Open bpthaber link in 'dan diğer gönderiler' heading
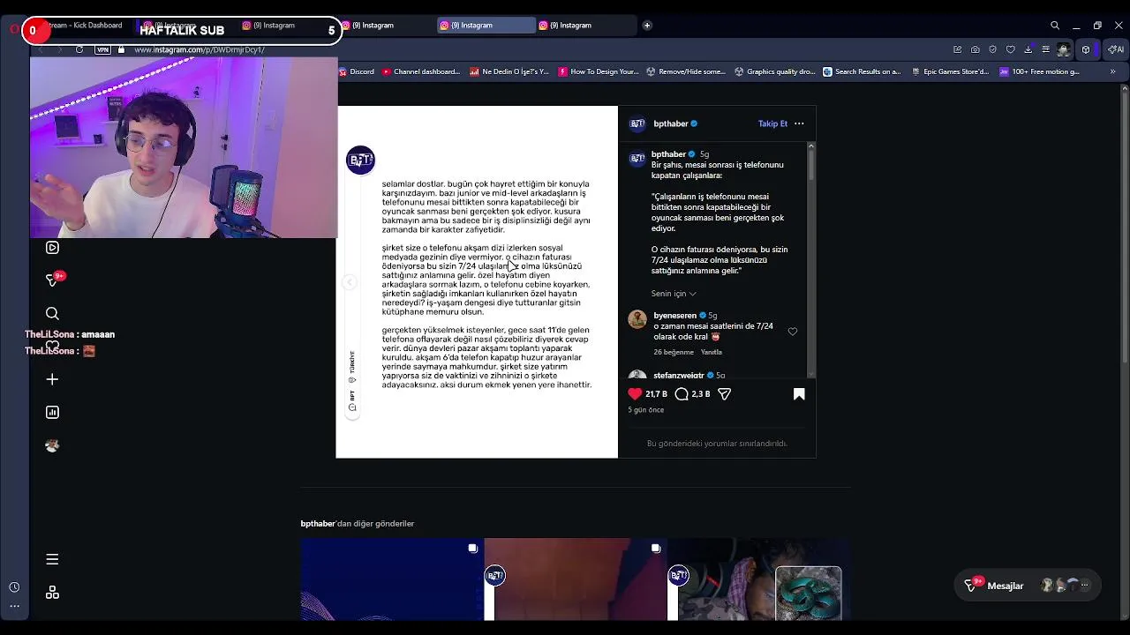1130x635 pixels. 318,524
